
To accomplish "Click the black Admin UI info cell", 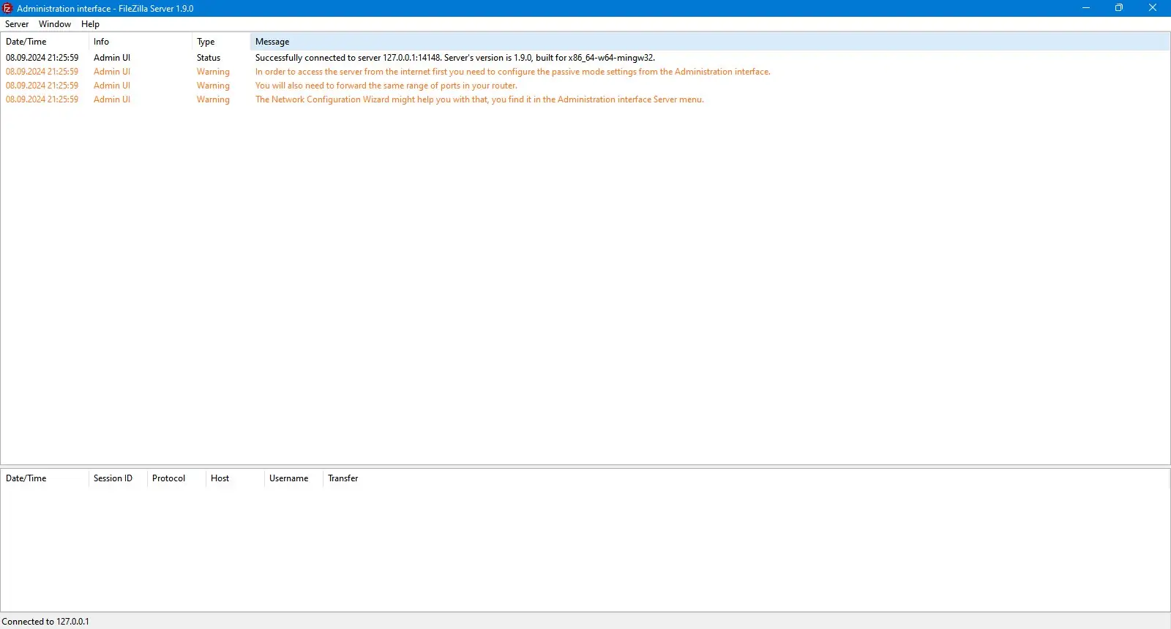I will click(112, 58).
